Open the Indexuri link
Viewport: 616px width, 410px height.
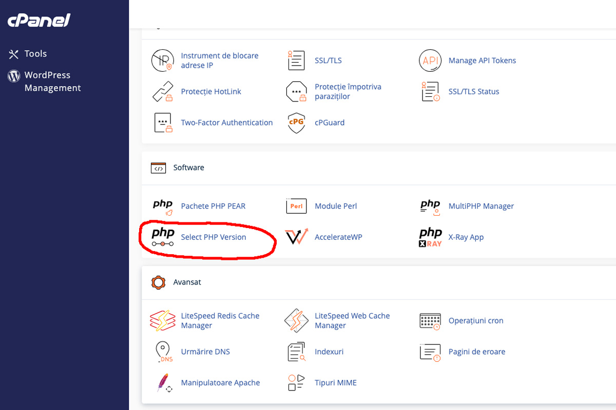click(329, 352)
